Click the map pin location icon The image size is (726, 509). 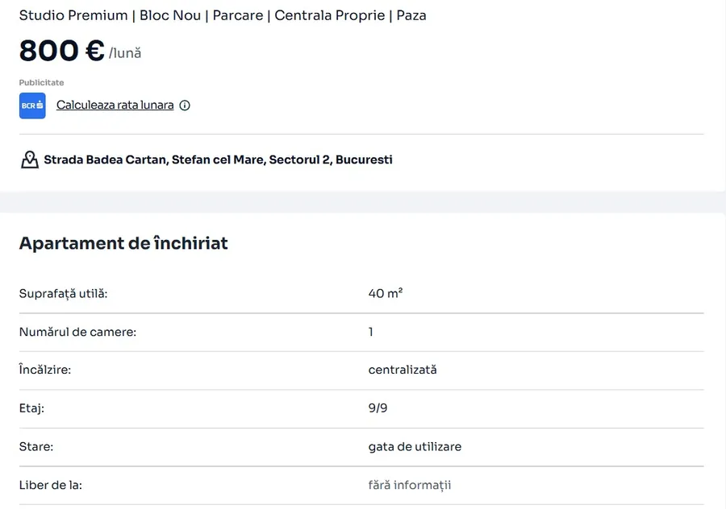30,159
